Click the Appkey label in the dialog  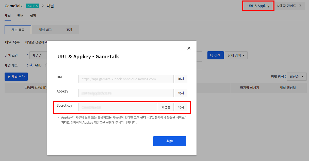[x=62, y=91]
